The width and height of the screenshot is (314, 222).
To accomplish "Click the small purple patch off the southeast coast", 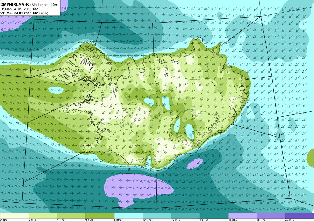I will point(194,164).
